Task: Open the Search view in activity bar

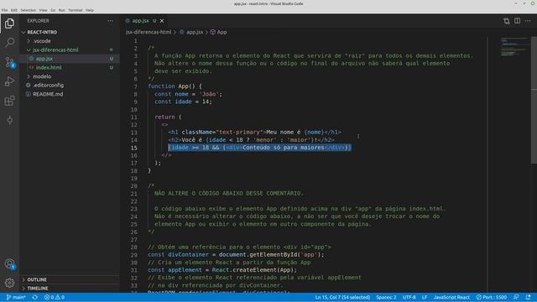Action: coord(9,43)
